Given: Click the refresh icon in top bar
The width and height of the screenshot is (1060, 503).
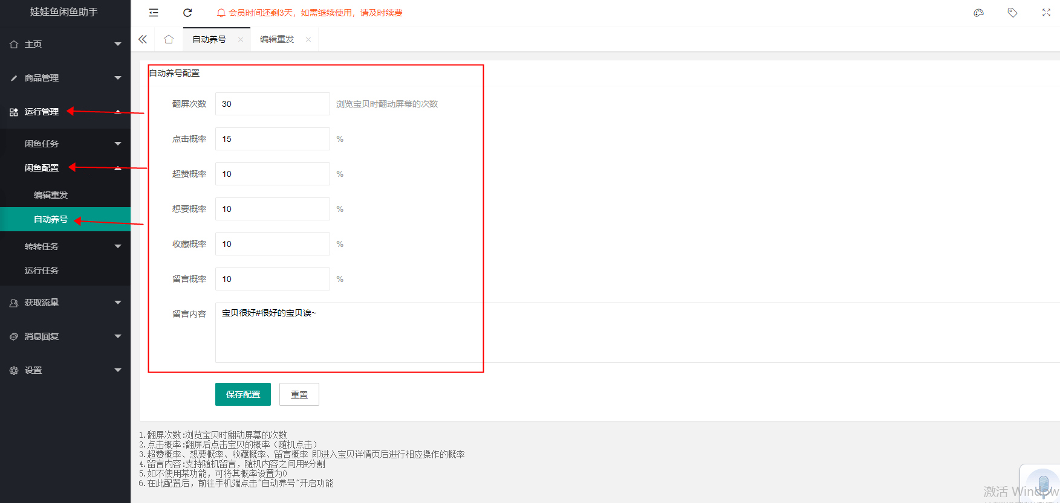Looking at the screenshot, I should tap(187, 13).
